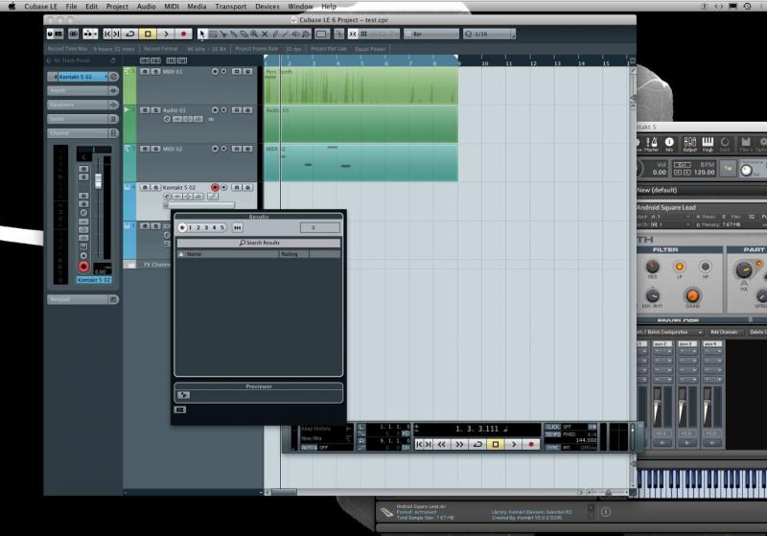The height and width of the screenshot is (536, 767).
Task: Click edit channel settings on Audio 01 track
Action: click(167, 119)
